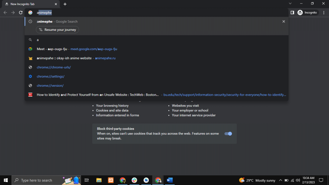Close the New Incognito Tab
Image resolution: width=329 pixels, height=185 pixels.
click(x=56, y=4)
